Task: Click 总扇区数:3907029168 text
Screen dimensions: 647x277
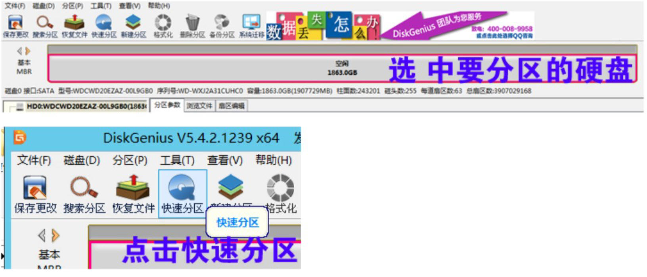Action: point(499,91)
